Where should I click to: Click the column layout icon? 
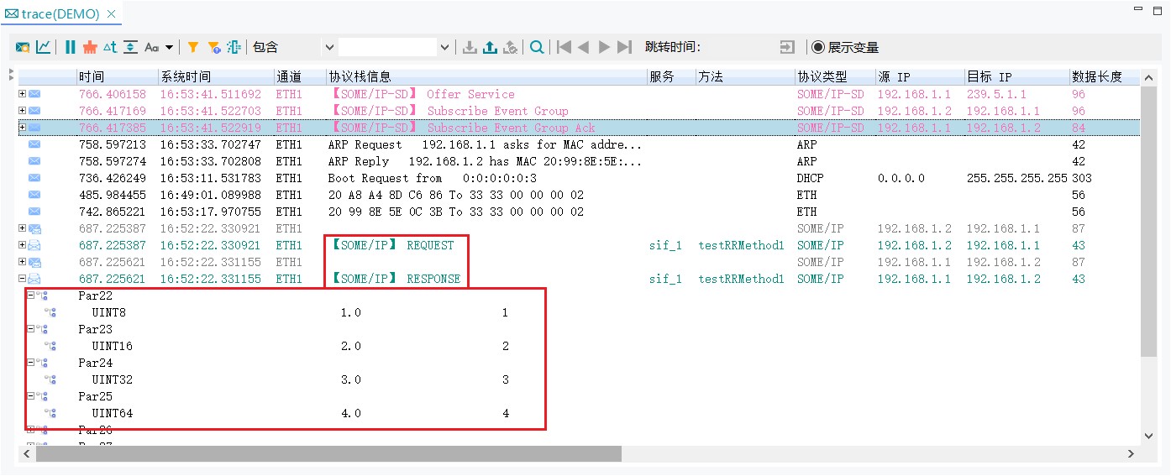234,48
